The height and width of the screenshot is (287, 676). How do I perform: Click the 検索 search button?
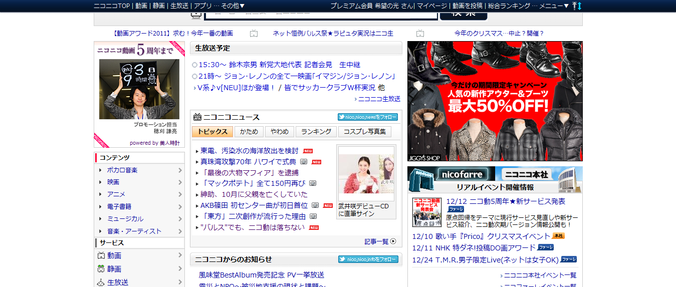pyautogui.click(x=464, y=16)
